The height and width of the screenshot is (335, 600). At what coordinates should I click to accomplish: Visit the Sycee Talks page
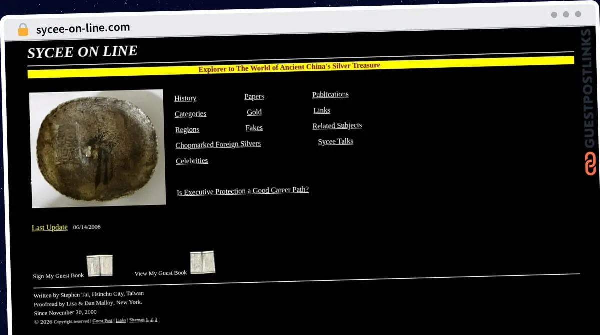tap(336, 141)
